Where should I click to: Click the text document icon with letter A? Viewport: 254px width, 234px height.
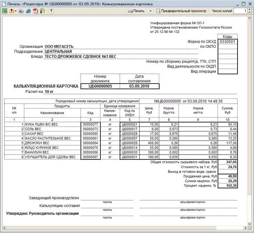point(21,11)
